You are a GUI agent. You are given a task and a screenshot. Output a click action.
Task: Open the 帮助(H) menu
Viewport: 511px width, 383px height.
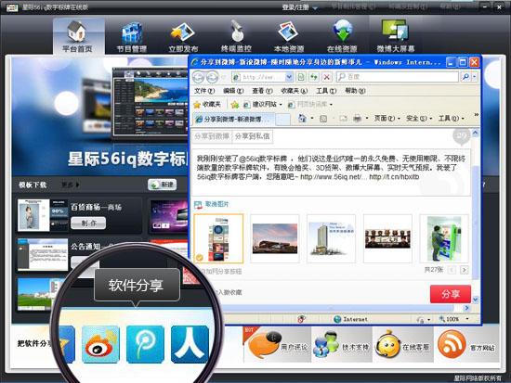[x=355, y=91]
